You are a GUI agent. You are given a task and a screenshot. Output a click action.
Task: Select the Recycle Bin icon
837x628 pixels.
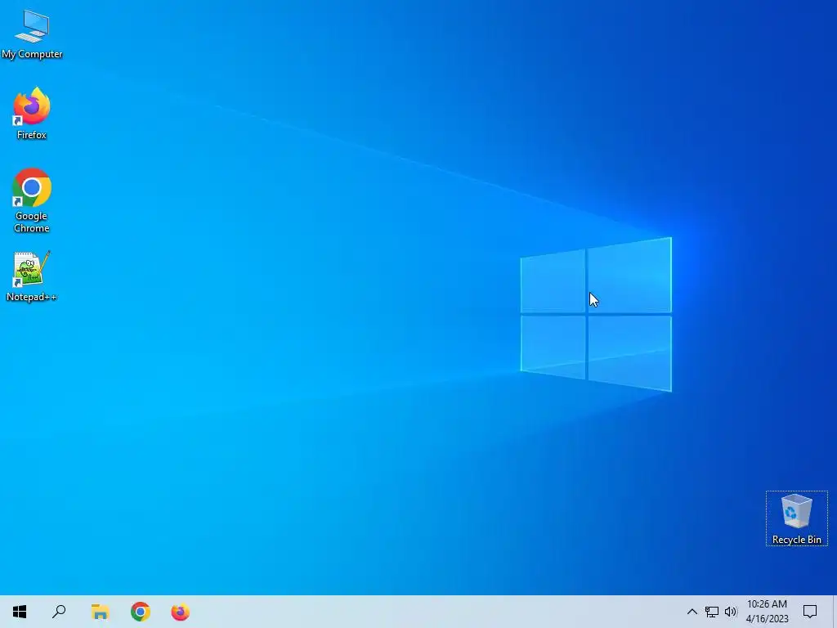[x=796, y=518]
